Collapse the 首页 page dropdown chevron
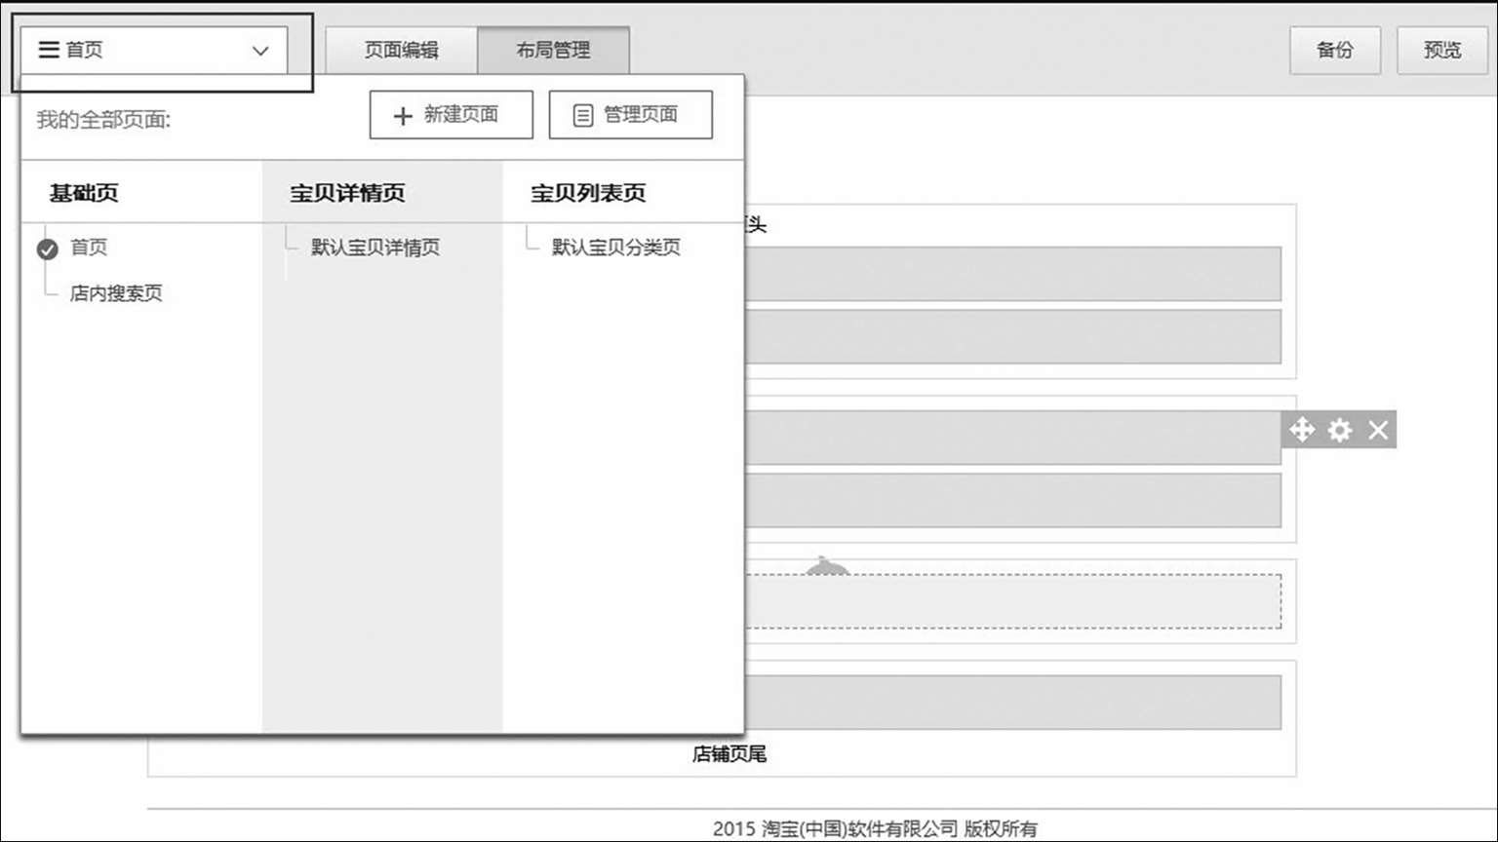Viewport: 1498px width, 842px height. tap(260, 51)
